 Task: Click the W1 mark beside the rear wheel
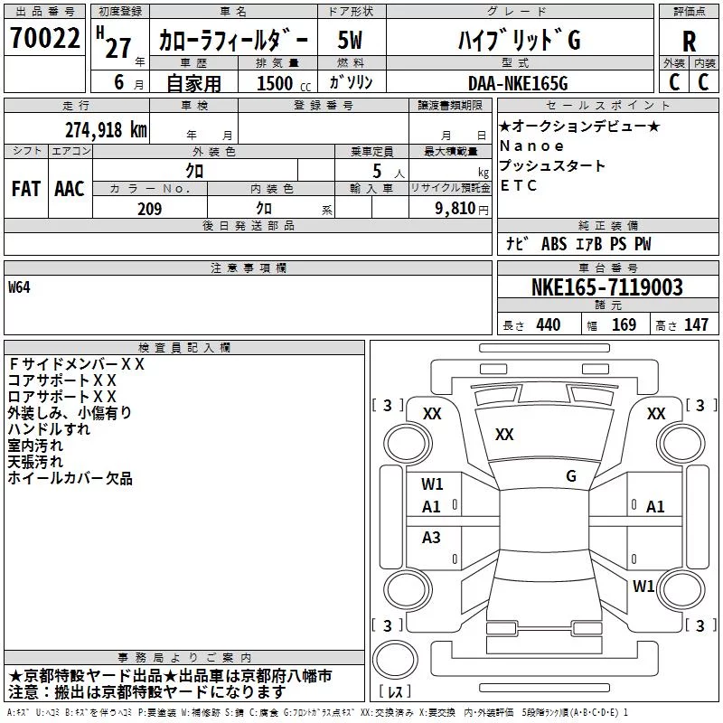(x=643, y=586)
